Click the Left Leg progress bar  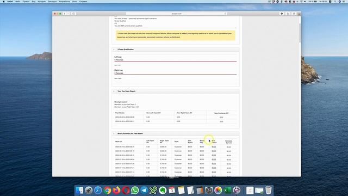[x=175, y=62]
